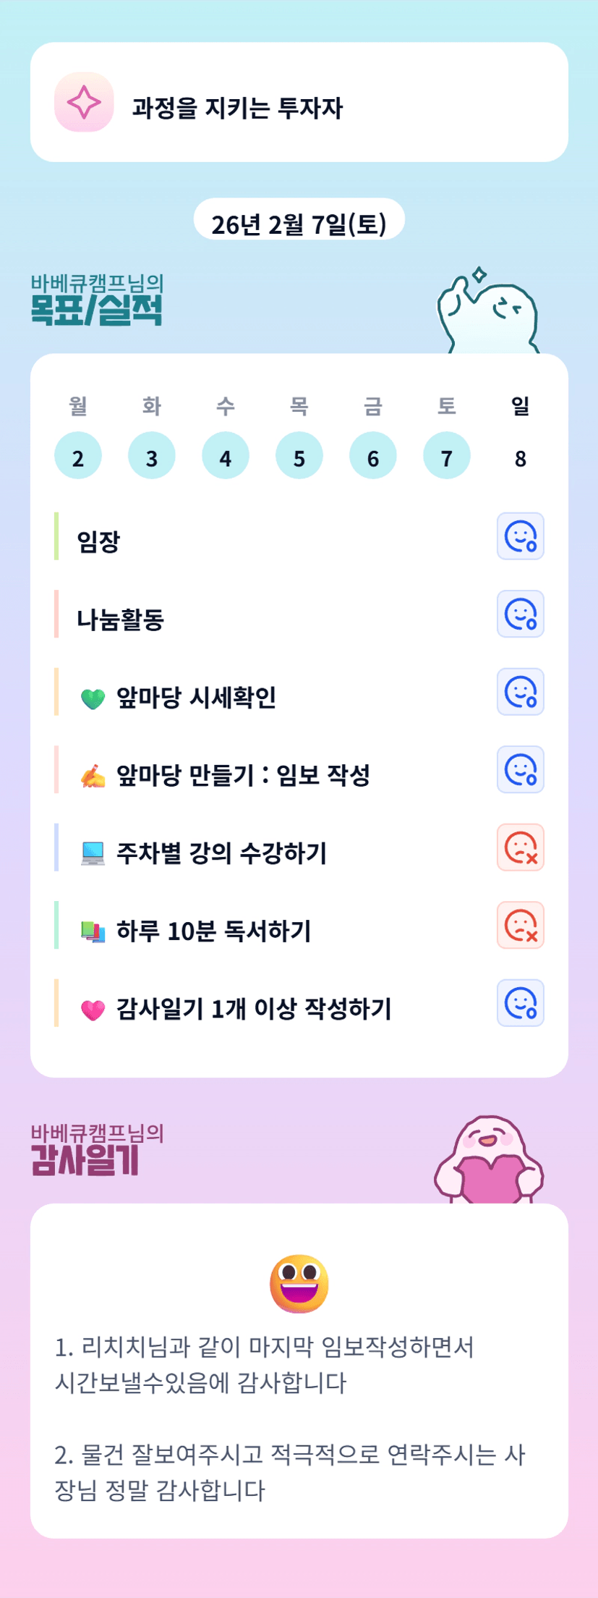This screenshot has height=1598, width=598.
Task: Open the 26년 2월 7일(토) date selector
Action: point(299,223)
